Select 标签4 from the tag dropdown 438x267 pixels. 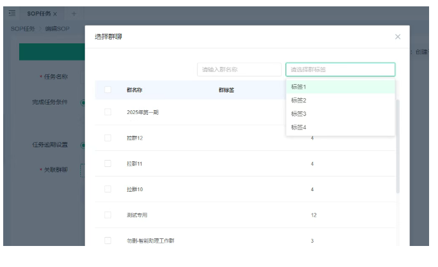point(340,127)
